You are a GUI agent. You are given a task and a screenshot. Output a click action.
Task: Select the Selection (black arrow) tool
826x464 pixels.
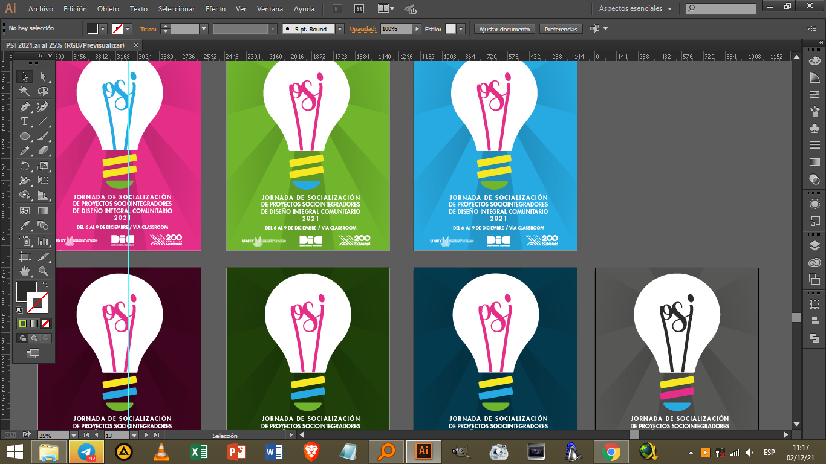[25, 77]
